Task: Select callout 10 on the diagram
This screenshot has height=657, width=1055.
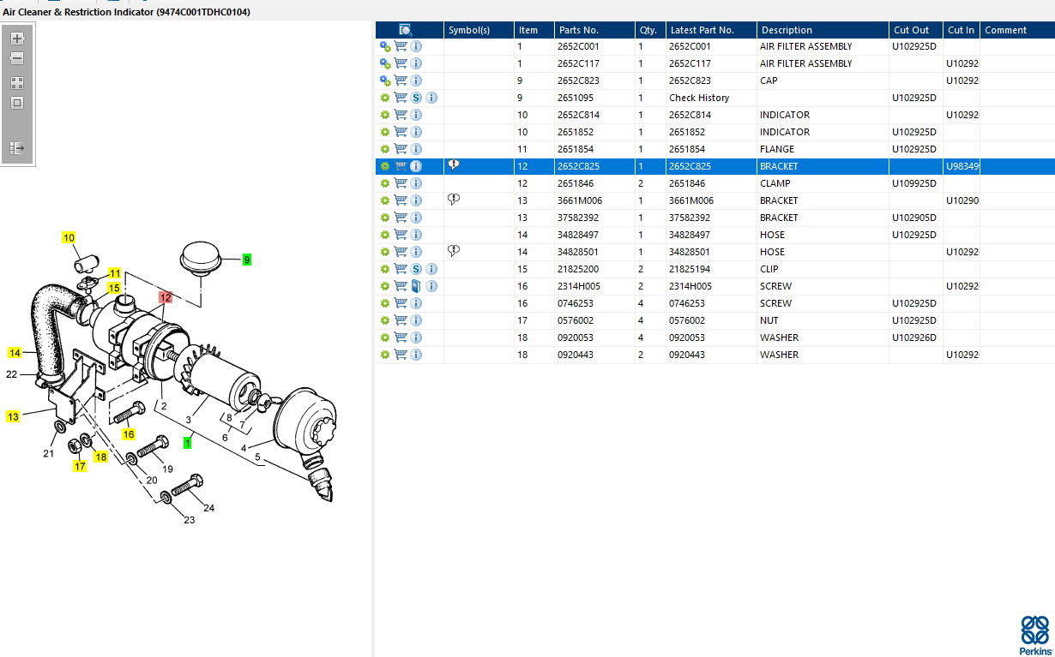Action: click(x=69, y=237)
